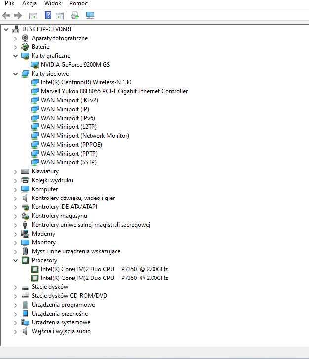Click the modem icon beside Modemy
The width and height of the screenshot is (309, 359).
click(25, 234)
